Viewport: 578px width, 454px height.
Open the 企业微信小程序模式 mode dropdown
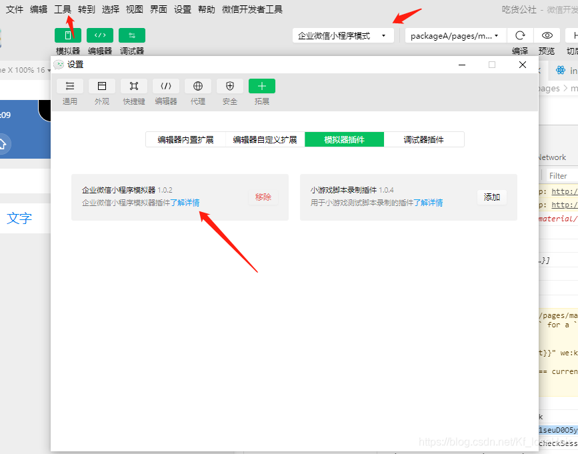coord(343,36)
